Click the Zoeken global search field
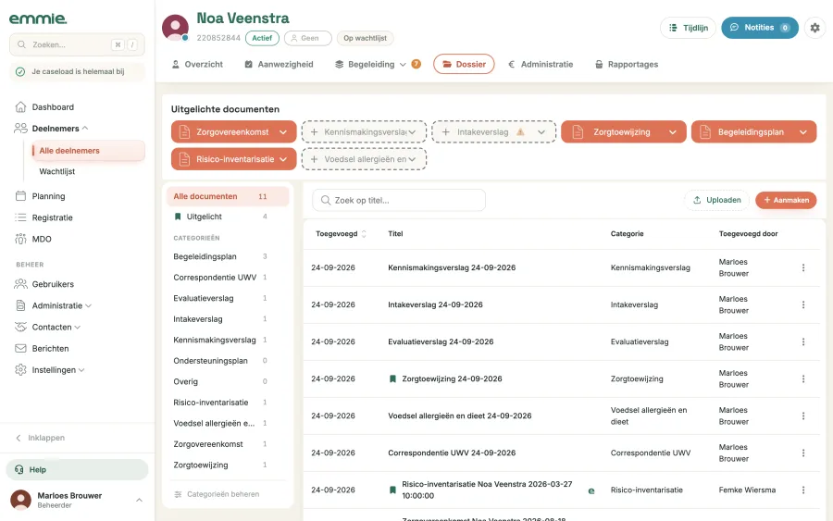 click(x=77, y=44)
